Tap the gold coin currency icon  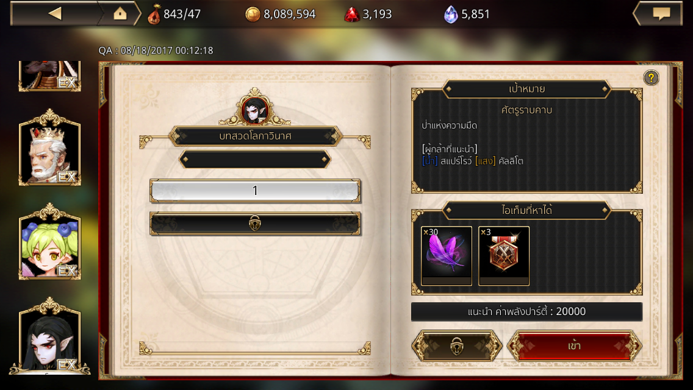tap(253, 15)
